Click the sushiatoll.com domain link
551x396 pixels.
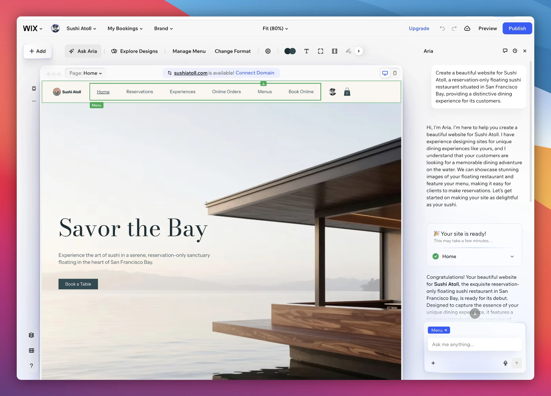pyautogui.click(x=191, y=73)
